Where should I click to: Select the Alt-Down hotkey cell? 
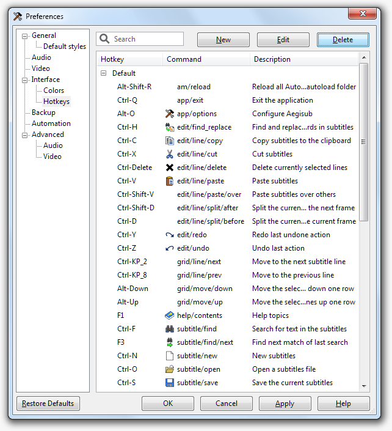132,289
